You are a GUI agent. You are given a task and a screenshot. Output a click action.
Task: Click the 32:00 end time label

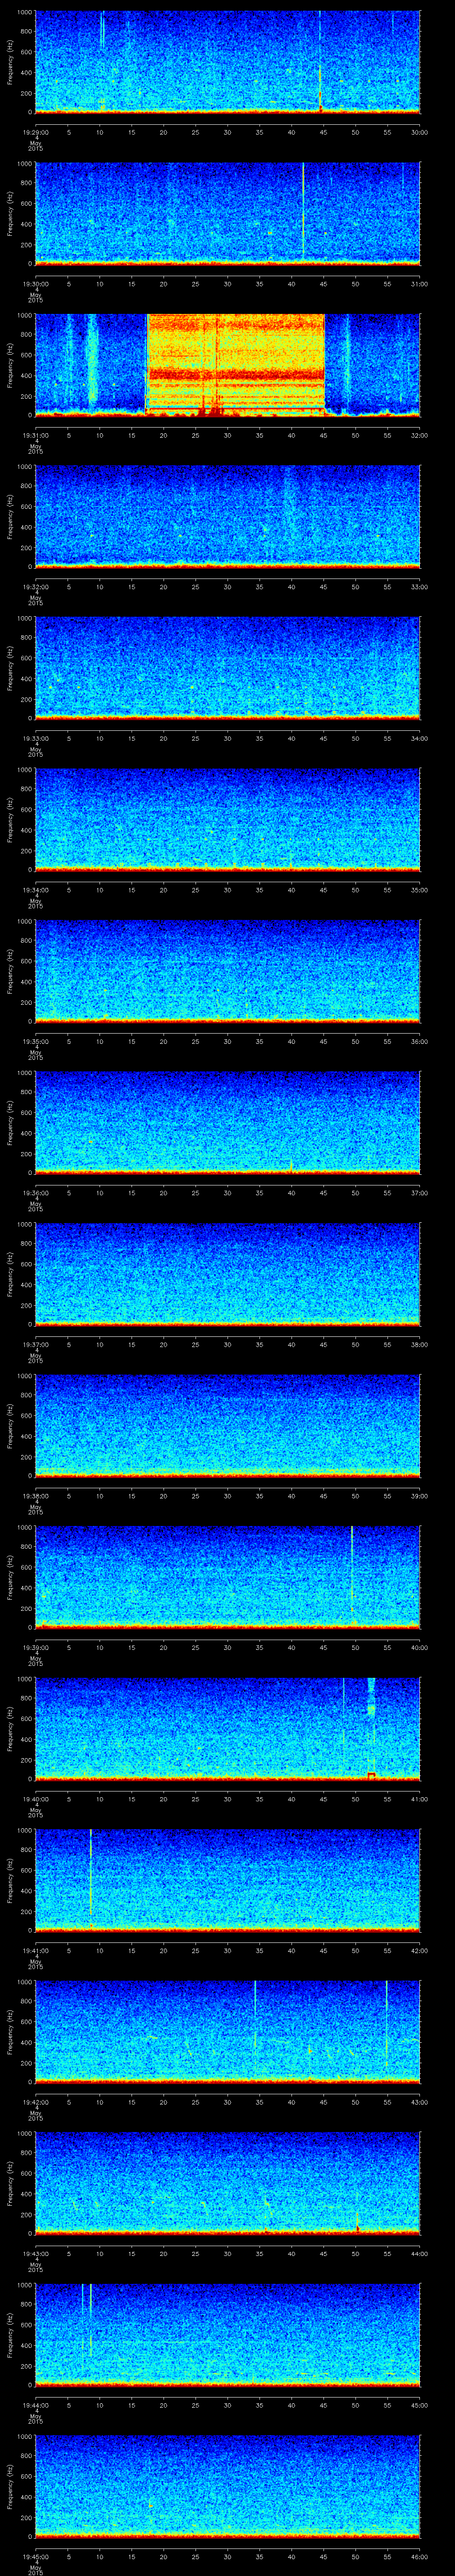click(x=419, y=435)
